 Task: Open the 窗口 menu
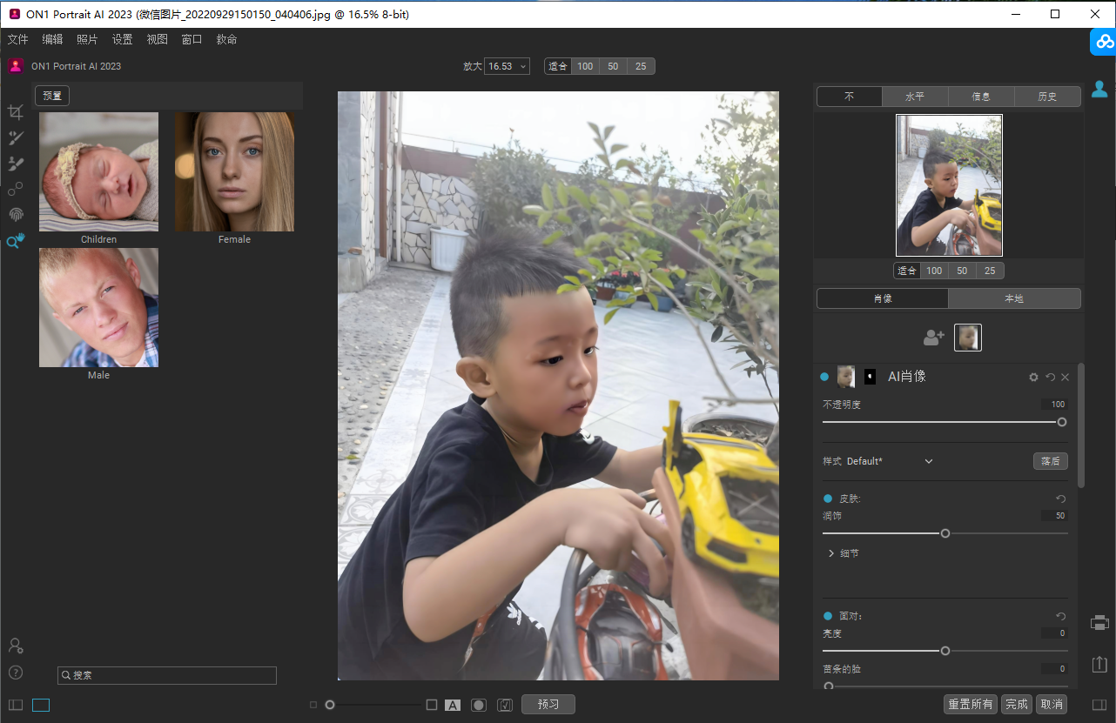click(x=192, y=39)
